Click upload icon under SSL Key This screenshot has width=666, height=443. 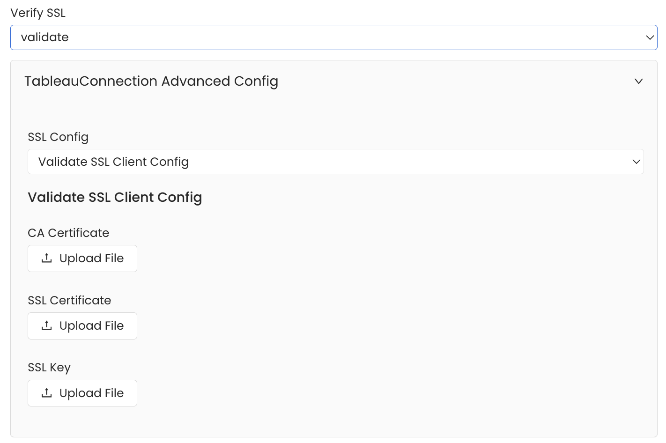46,393
